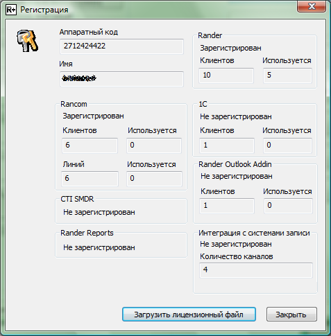Viewport: 331px width, 336px height.
Task: Click the Линий label in Rancom
Action: coord(74,164)
